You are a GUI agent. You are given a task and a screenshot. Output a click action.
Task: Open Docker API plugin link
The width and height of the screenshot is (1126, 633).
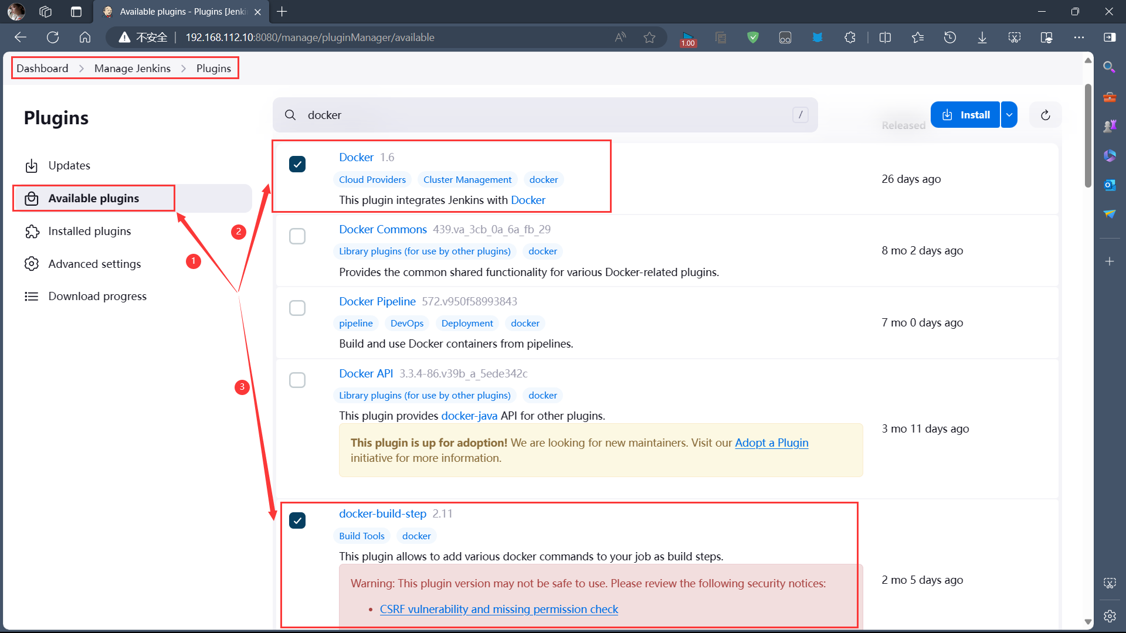click(366, 373)
